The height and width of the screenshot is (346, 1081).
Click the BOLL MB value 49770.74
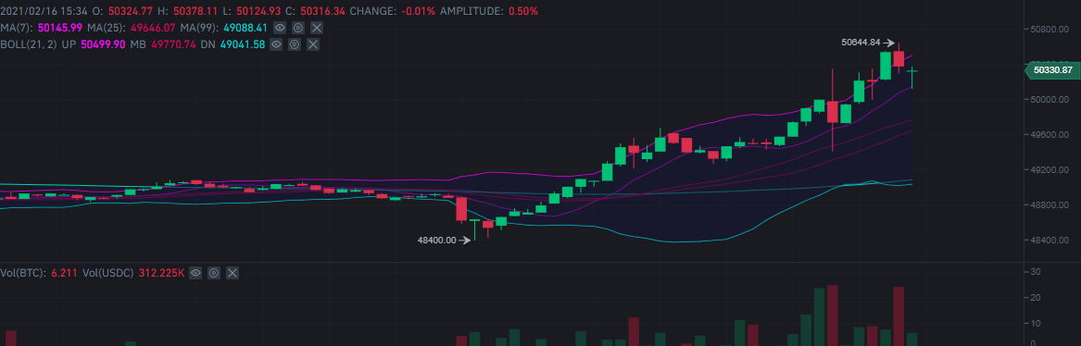point(173,44)
